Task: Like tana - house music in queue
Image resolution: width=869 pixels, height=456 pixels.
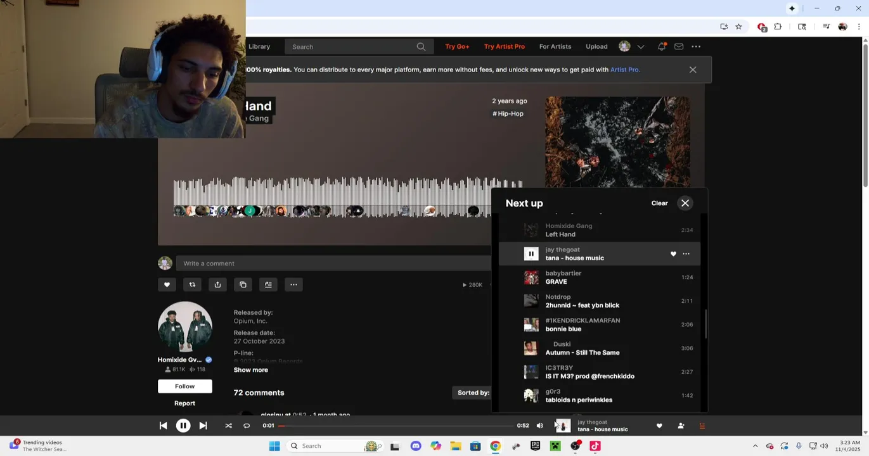Action: (673, 254)
